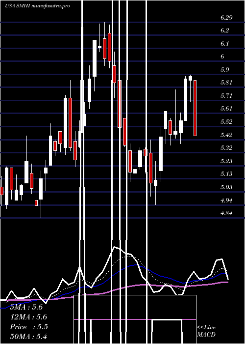Click the 5.13 price axis label
The height and width of the screenshot is (344, 245).
pyautogui.click(x=226, y=174)
